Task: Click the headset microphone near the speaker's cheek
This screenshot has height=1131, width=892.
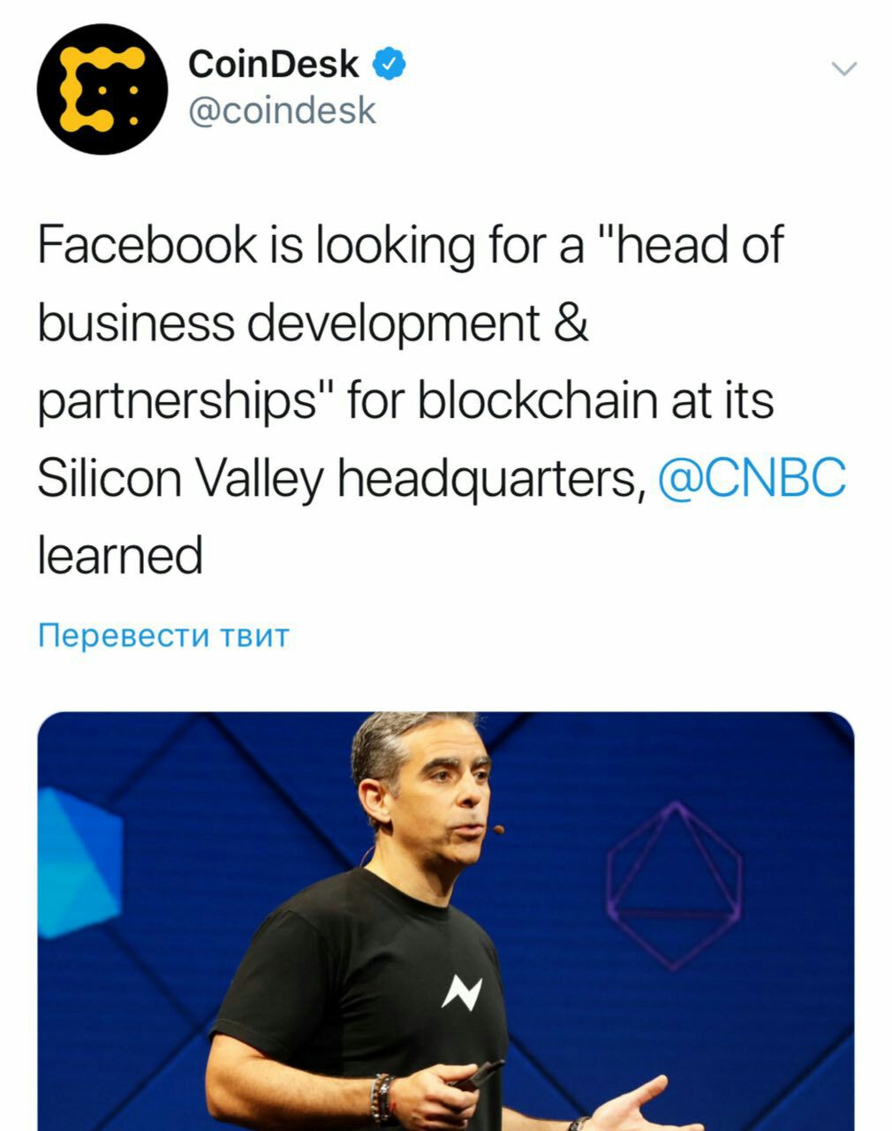Action: [499, 830]
